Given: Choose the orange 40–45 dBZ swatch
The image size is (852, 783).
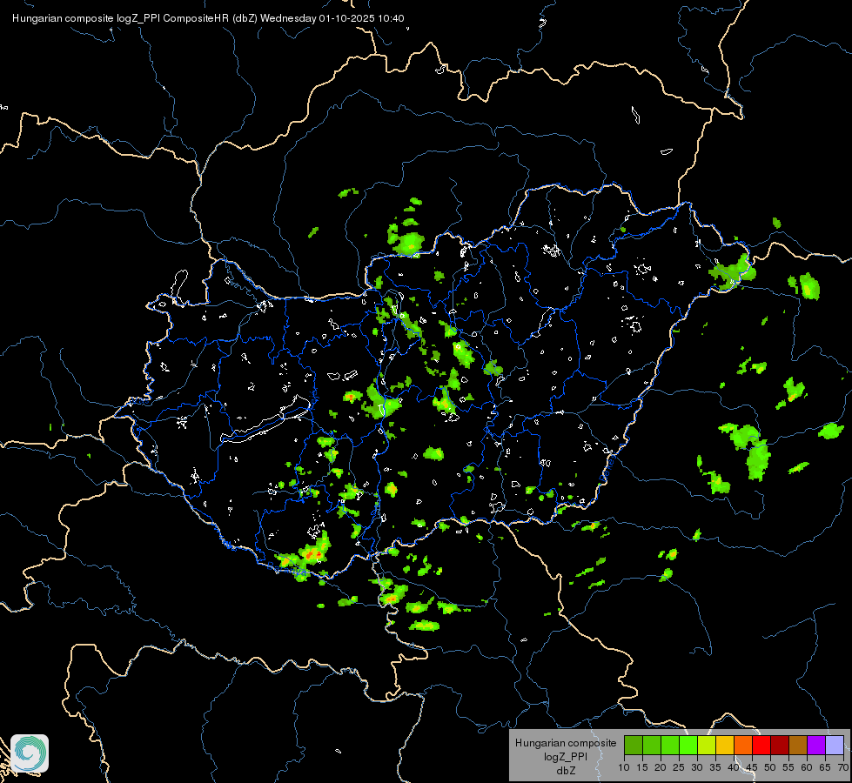Looking at the screenshot, I should [x=743, y=745].
